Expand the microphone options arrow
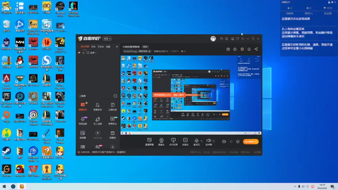 pyautogui.click(x=202, y=141)
